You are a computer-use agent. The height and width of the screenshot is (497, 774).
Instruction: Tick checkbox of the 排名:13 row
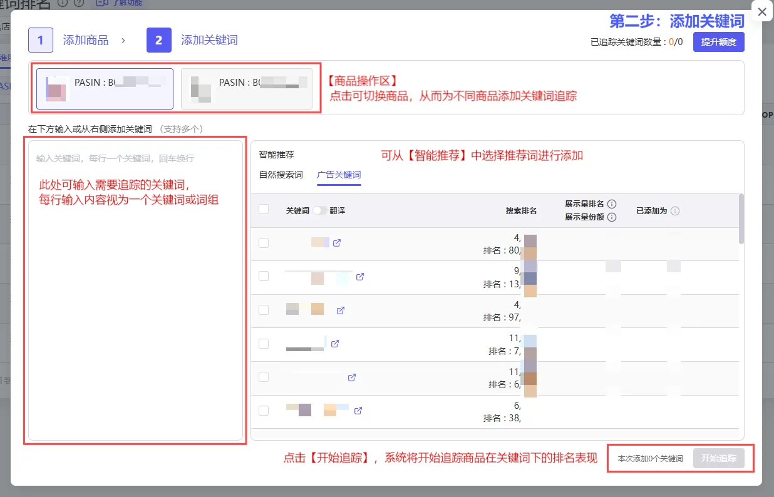[x=264, y=276]
